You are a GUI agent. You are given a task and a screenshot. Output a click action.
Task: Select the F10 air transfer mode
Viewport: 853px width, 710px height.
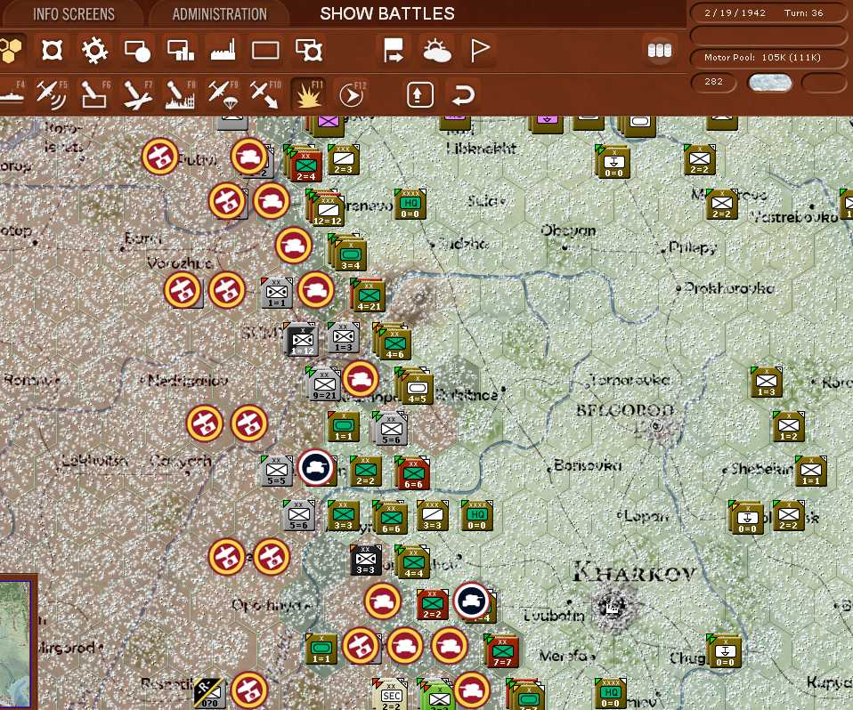[265, 94]
